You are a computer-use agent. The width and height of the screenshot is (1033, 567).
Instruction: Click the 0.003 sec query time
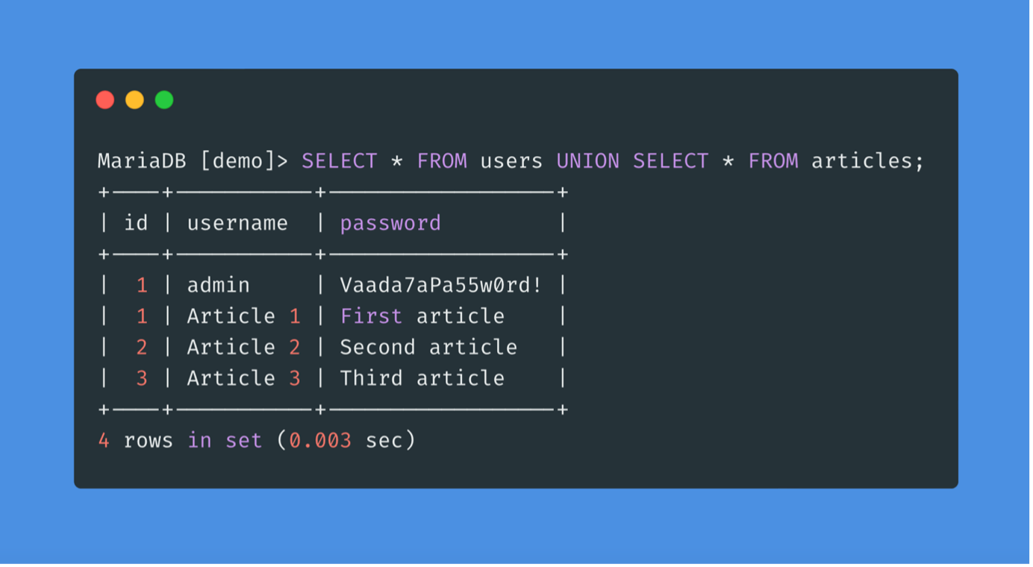point(346,440)
